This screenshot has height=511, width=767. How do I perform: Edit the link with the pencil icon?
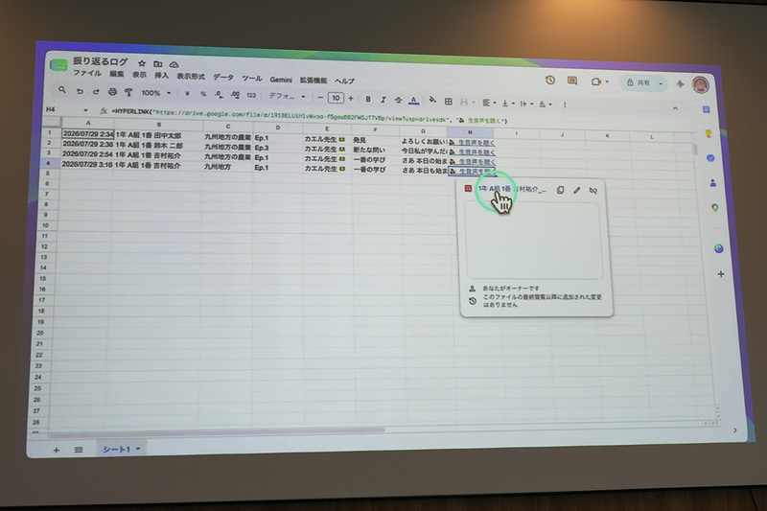(x=577, y=190)
